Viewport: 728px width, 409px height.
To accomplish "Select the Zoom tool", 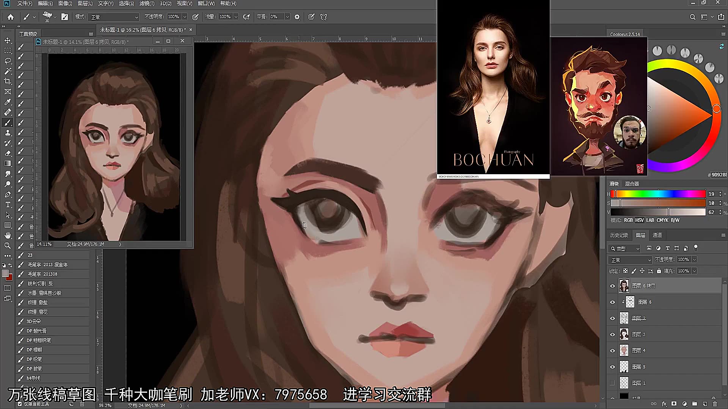I will (x=8, y=245).
